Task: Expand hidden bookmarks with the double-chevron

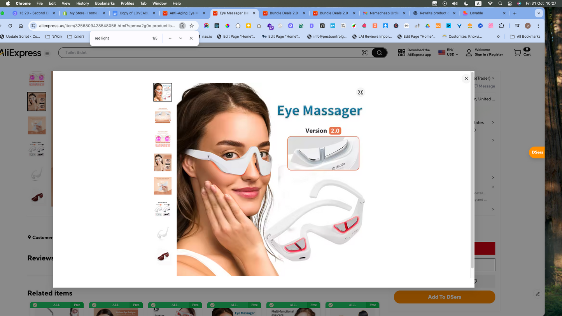Action: [x=498, y=36]
